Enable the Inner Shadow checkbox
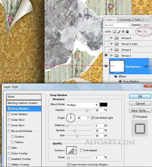The height and width of the screenshot is (167, 152). coord(9,114)
